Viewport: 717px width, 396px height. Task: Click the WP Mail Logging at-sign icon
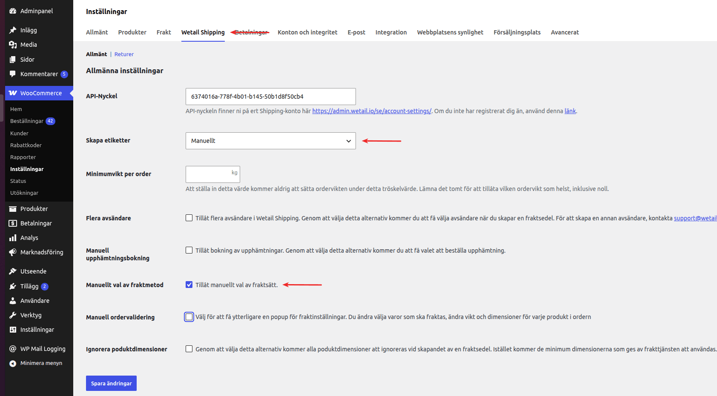click(x=13, y=349)
